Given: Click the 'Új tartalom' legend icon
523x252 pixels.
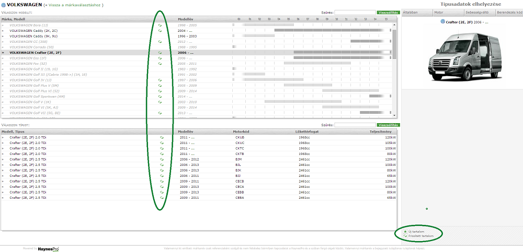Looking at the screenshot, I should click(405, 231).
